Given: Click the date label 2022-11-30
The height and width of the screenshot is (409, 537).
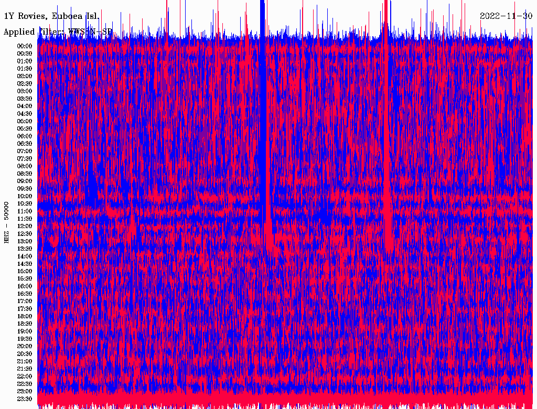Looking at the screenshot, I should [x=506, y=16].
